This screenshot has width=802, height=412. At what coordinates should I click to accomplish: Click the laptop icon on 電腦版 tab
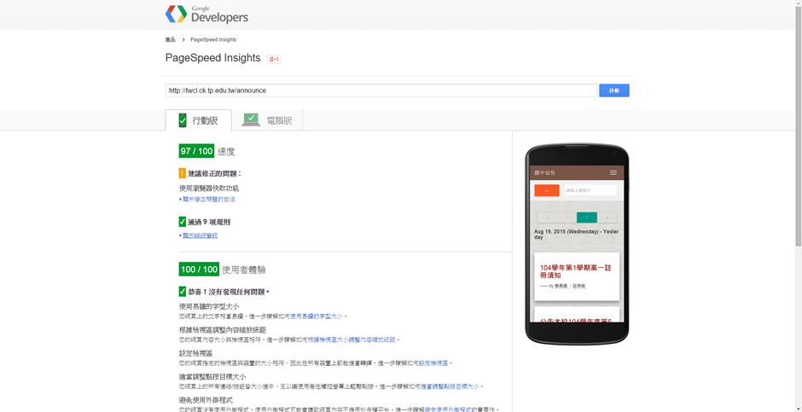click(x=251, y=120)
